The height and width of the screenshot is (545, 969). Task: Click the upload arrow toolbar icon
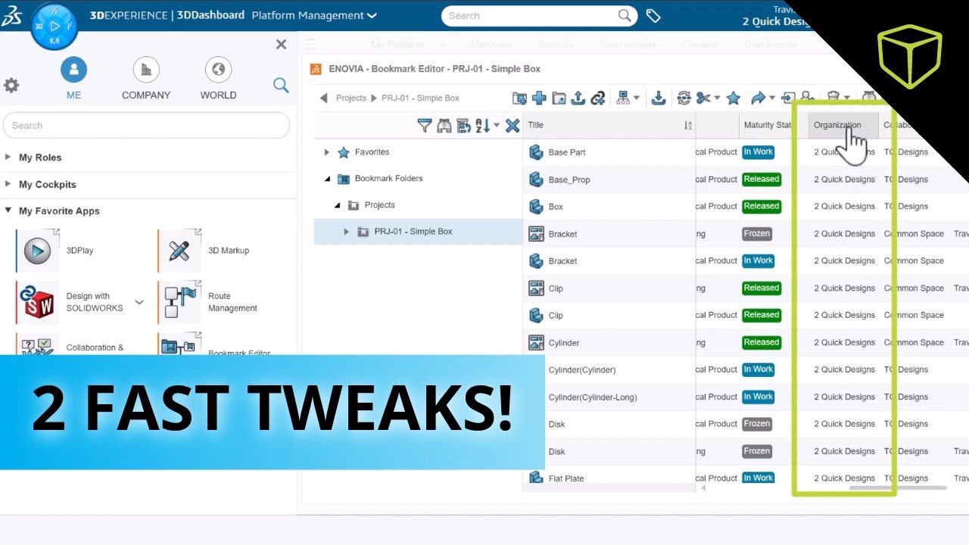tap(578, 98)
